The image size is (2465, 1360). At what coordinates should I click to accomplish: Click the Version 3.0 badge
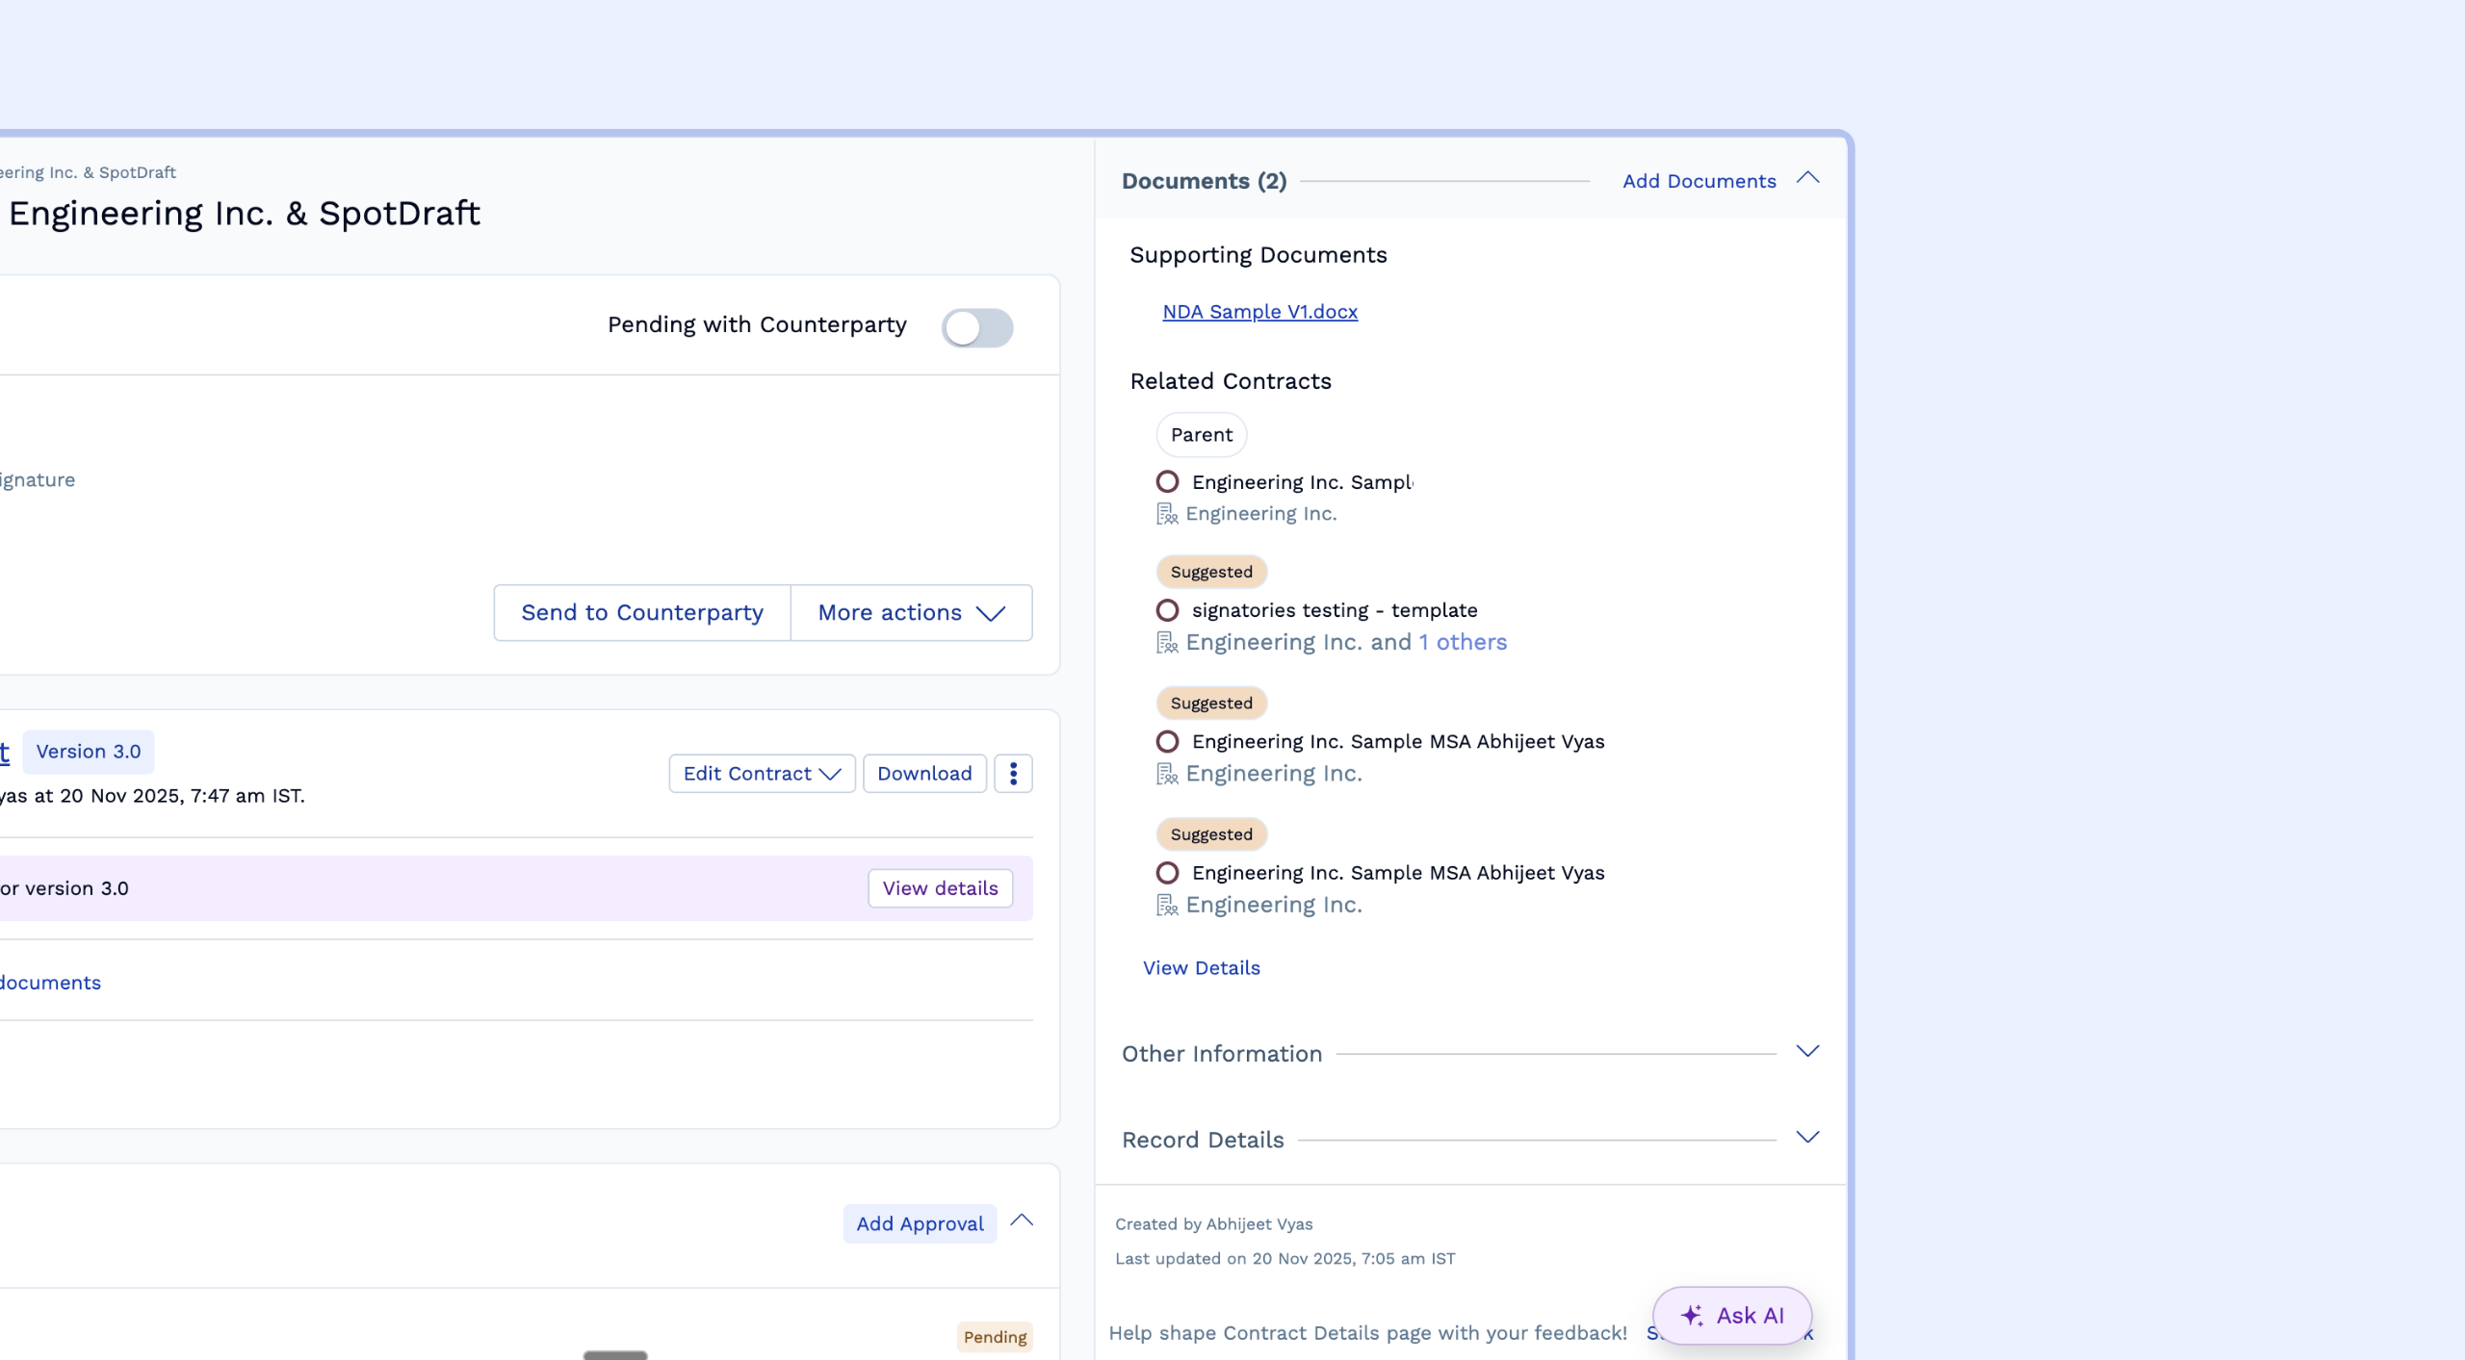click(89, 752)
